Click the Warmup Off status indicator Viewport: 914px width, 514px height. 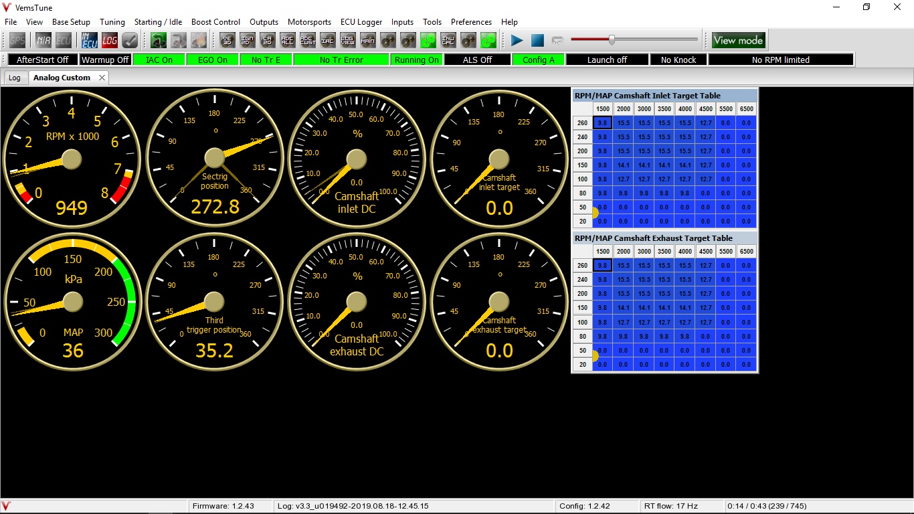click(105, 60)
